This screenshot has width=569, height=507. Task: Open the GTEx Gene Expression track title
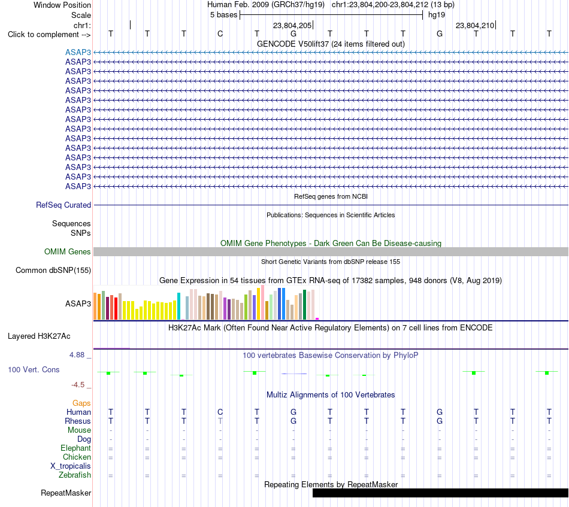click(x=331, y=280)
